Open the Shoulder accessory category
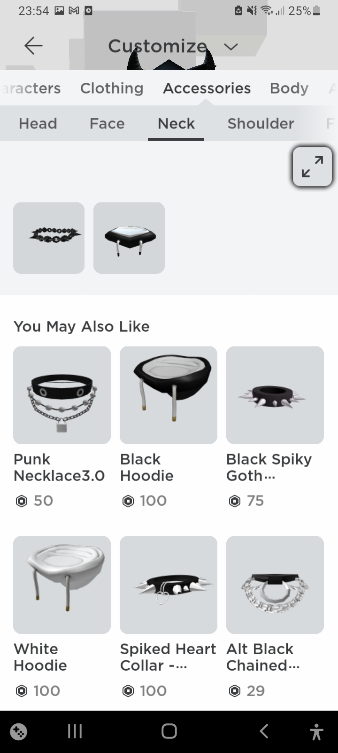338x753 pixels. [x=261, y=123]
